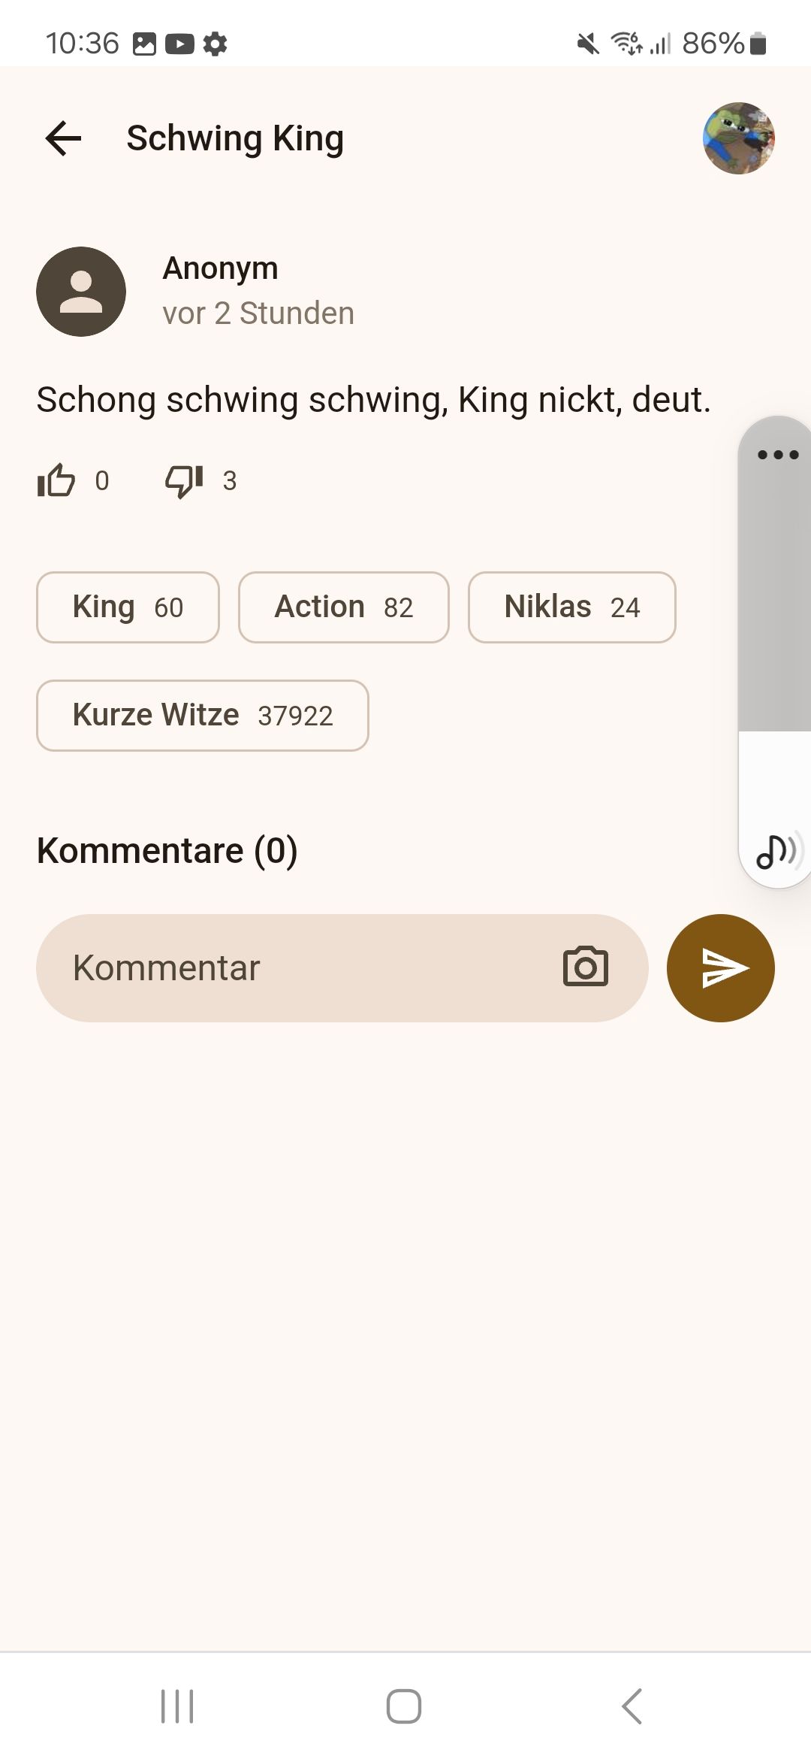
Task: Dislike the joke with thumbs down
Action: click(184, 480)
